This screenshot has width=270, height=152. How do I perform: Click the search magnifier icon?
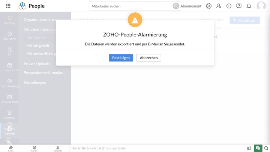point(176,6)
